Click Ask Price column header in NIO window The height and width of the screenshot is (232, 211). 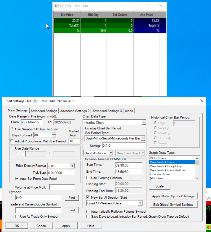coord(147,15)
